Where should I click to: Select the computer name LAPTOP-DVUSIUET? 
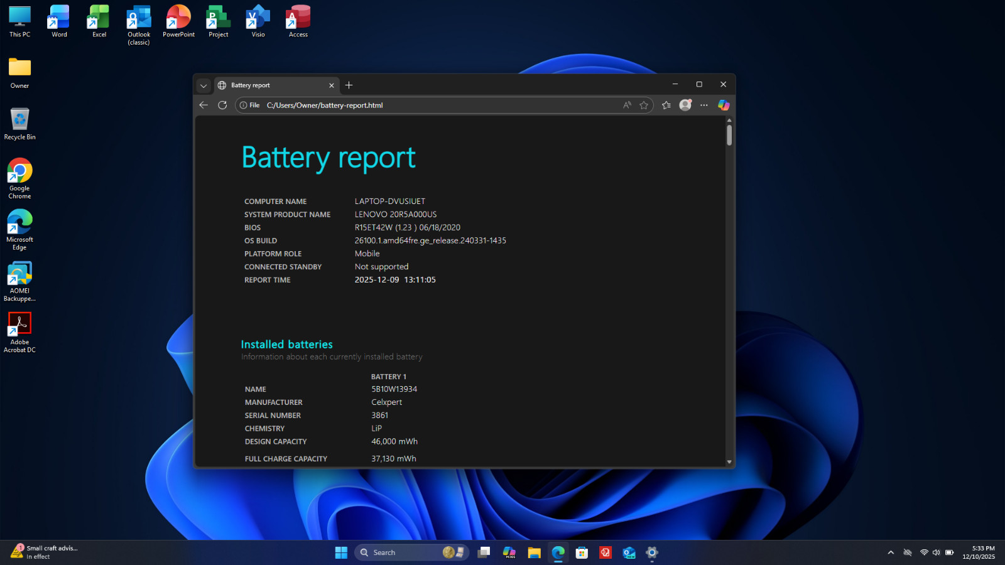pos(390,202)
